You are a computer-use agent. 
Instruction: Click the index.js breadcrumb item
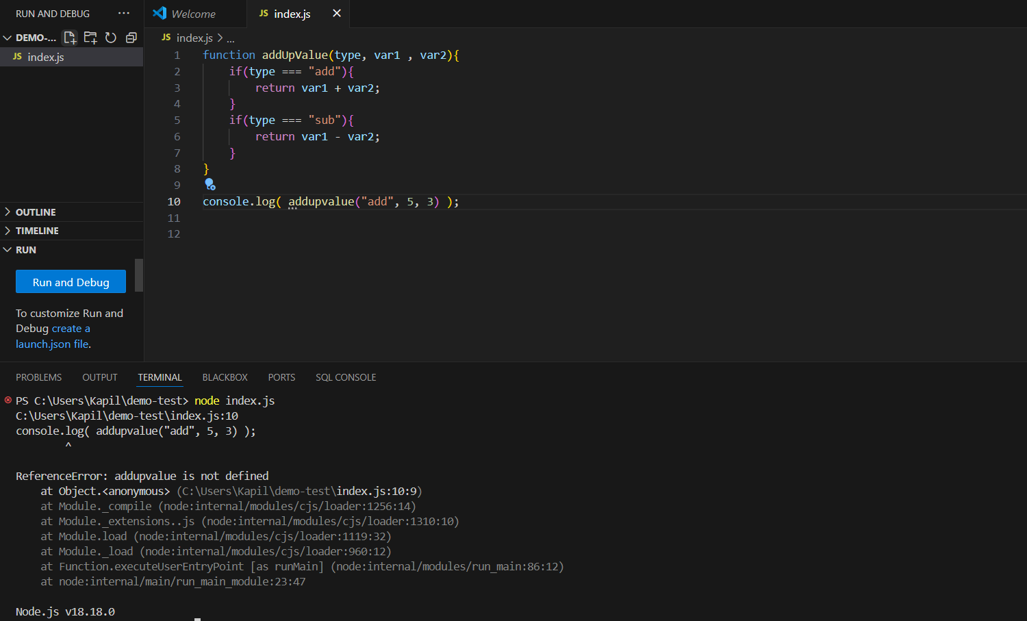pos(194,38)
